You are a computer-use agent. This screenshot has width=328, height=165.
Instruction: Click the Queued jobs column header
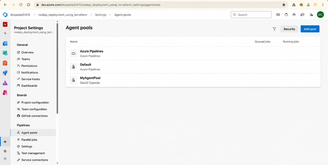point(262,42)
